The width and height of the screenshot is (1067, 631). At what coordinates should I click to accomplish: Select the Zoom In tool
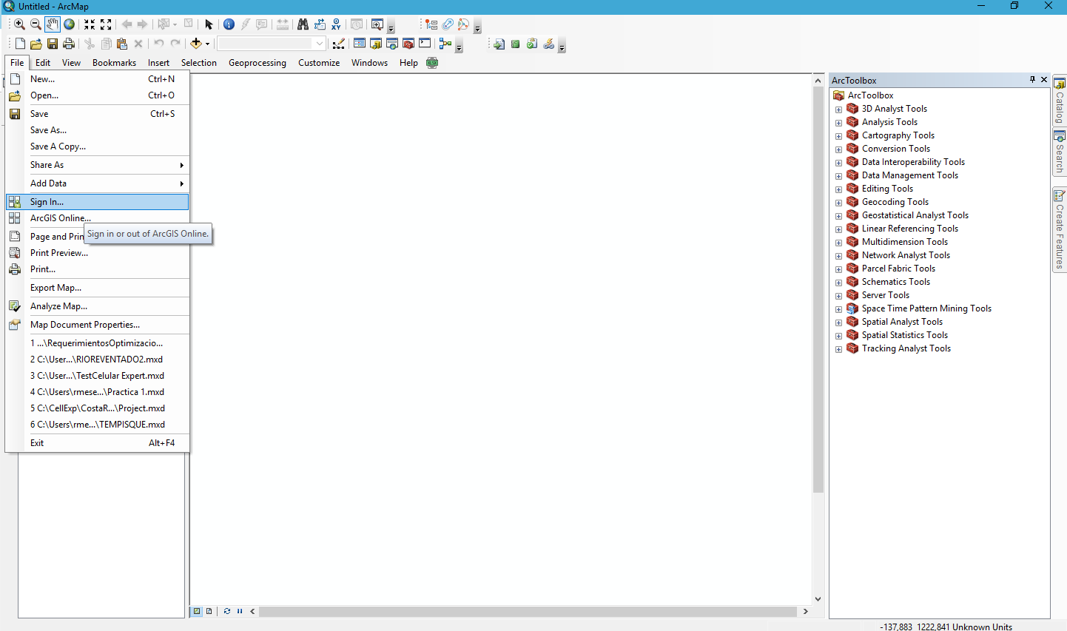pos(19,24)
